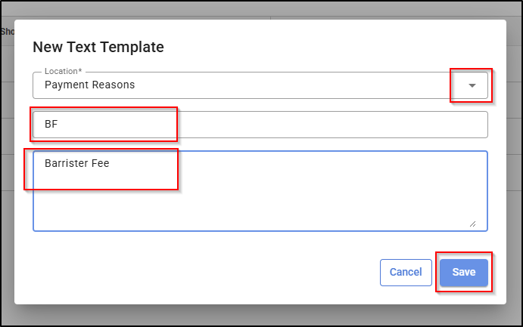Grab the text area resize handle
This screenshot has width=523, height=327.
(x=473, y=224)
